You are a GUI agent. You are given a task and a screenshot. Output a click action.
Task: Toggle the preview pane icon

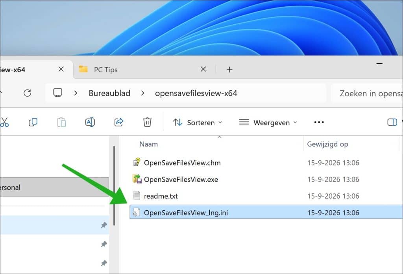pyautogui.click(x=392, y=122)
